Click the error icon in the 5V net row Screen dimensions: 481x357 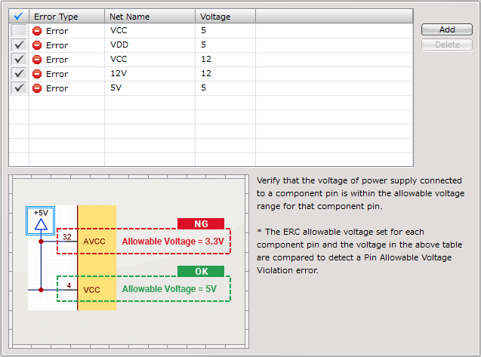tap(37, 88)
